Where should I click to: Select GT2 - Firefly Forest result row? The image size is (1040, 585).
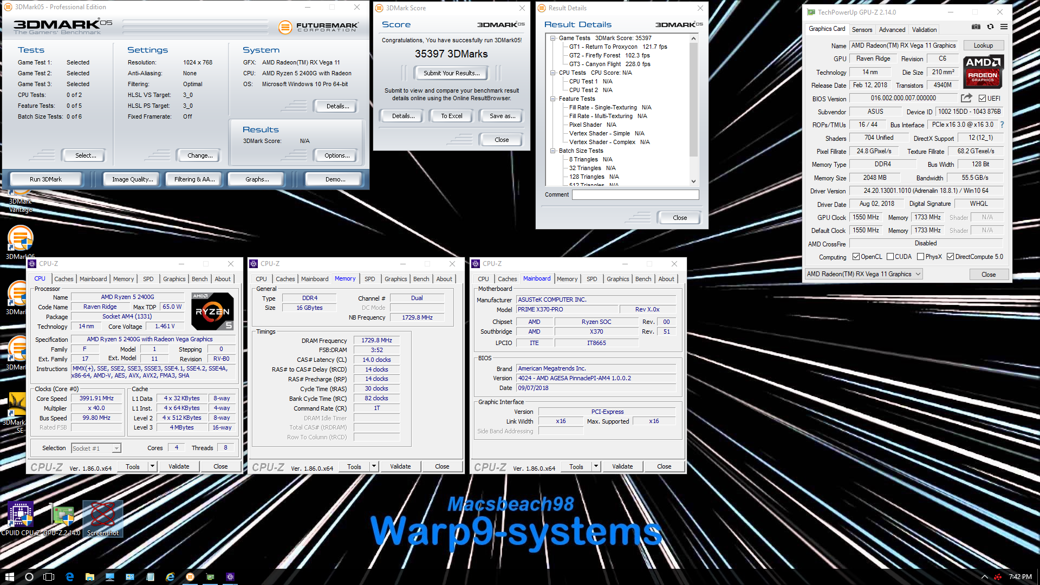[x=609, y=55]
